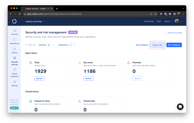Click the 1929 total count
Screen dimensions: 194x123
pos(40,71)
